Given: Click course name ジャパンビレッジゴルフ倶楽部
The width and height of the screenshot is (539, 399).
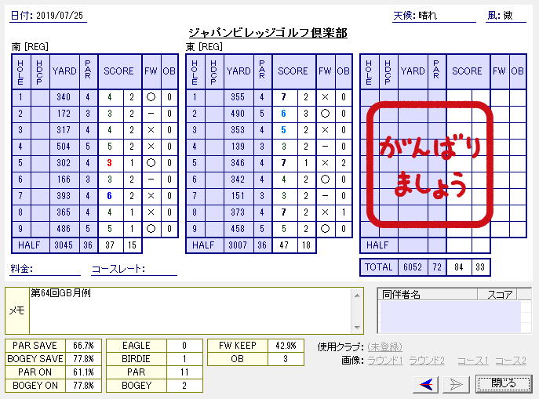Looking at the screenshot, I should [x=268, y=33].
